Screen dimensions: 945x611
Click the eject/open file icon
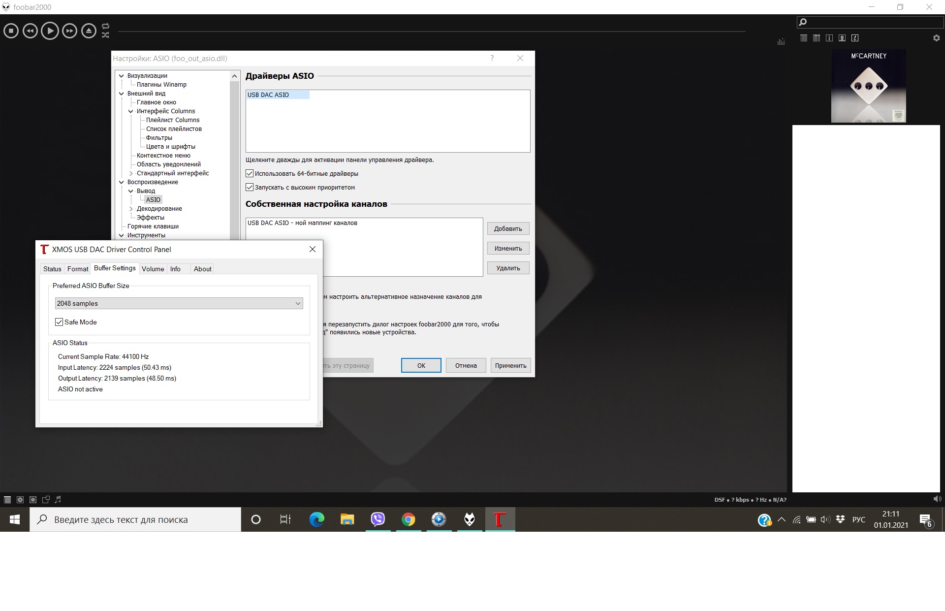click(89, 31)
